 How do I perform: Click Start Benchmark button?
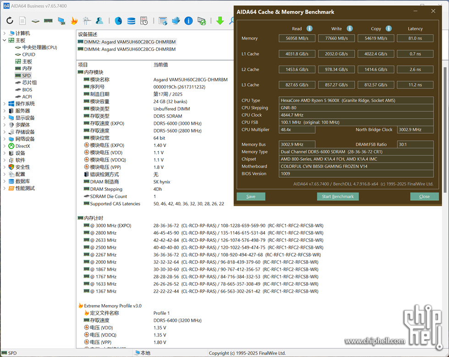pos(338,196)
